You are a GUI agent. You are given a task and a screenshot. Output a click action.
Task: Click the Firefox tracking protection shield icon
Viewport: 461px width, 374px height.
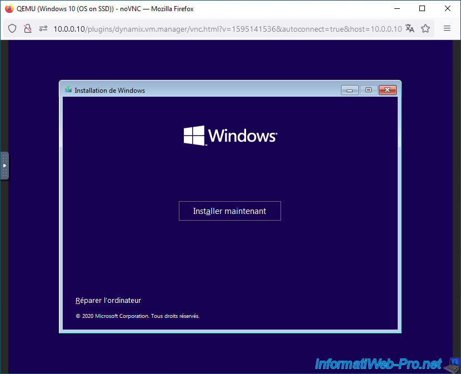coord(12,28)
